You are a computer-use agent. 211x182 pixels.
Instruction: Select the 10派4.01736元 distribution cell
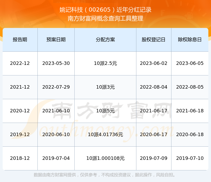click(105, 135)
